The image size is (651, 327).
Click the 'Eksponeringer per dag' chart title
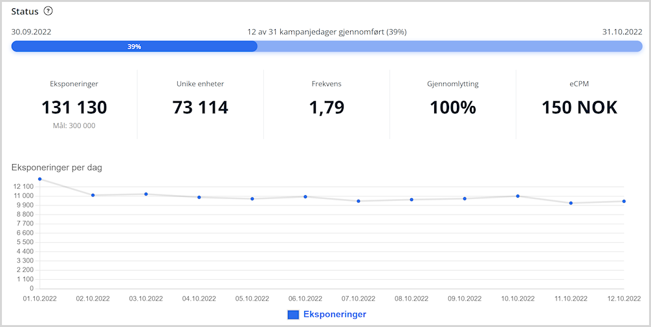(57, 168)
